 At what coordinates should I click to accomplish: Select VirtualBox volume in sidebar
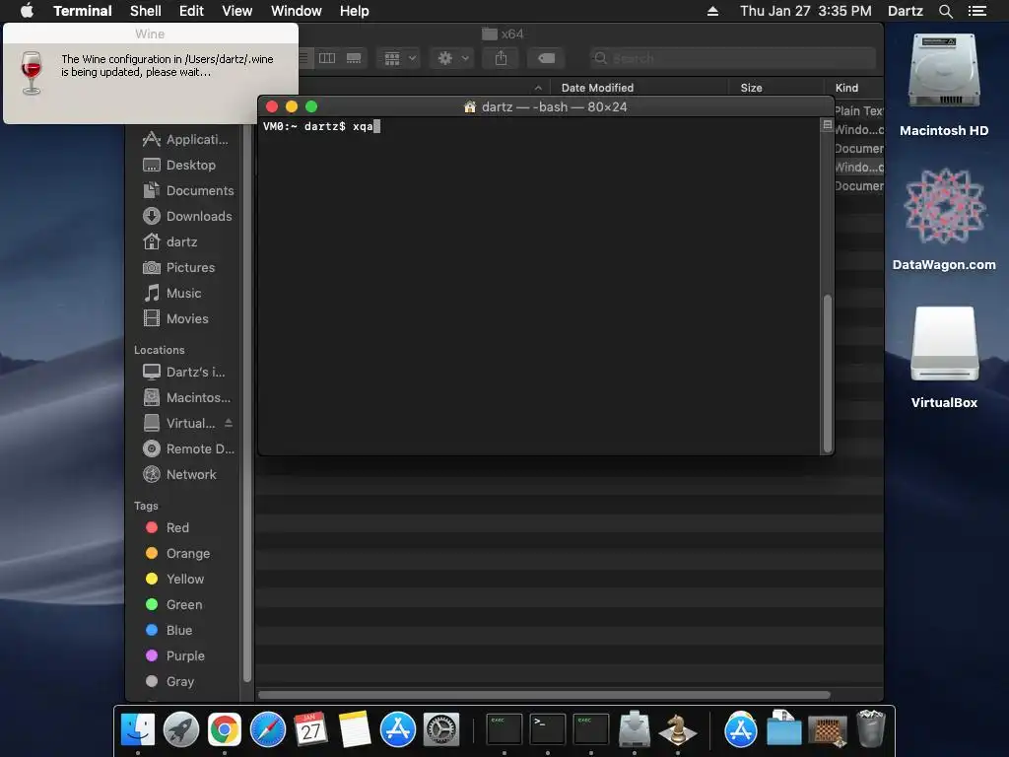pyautogui.click(x=180, y=423)
